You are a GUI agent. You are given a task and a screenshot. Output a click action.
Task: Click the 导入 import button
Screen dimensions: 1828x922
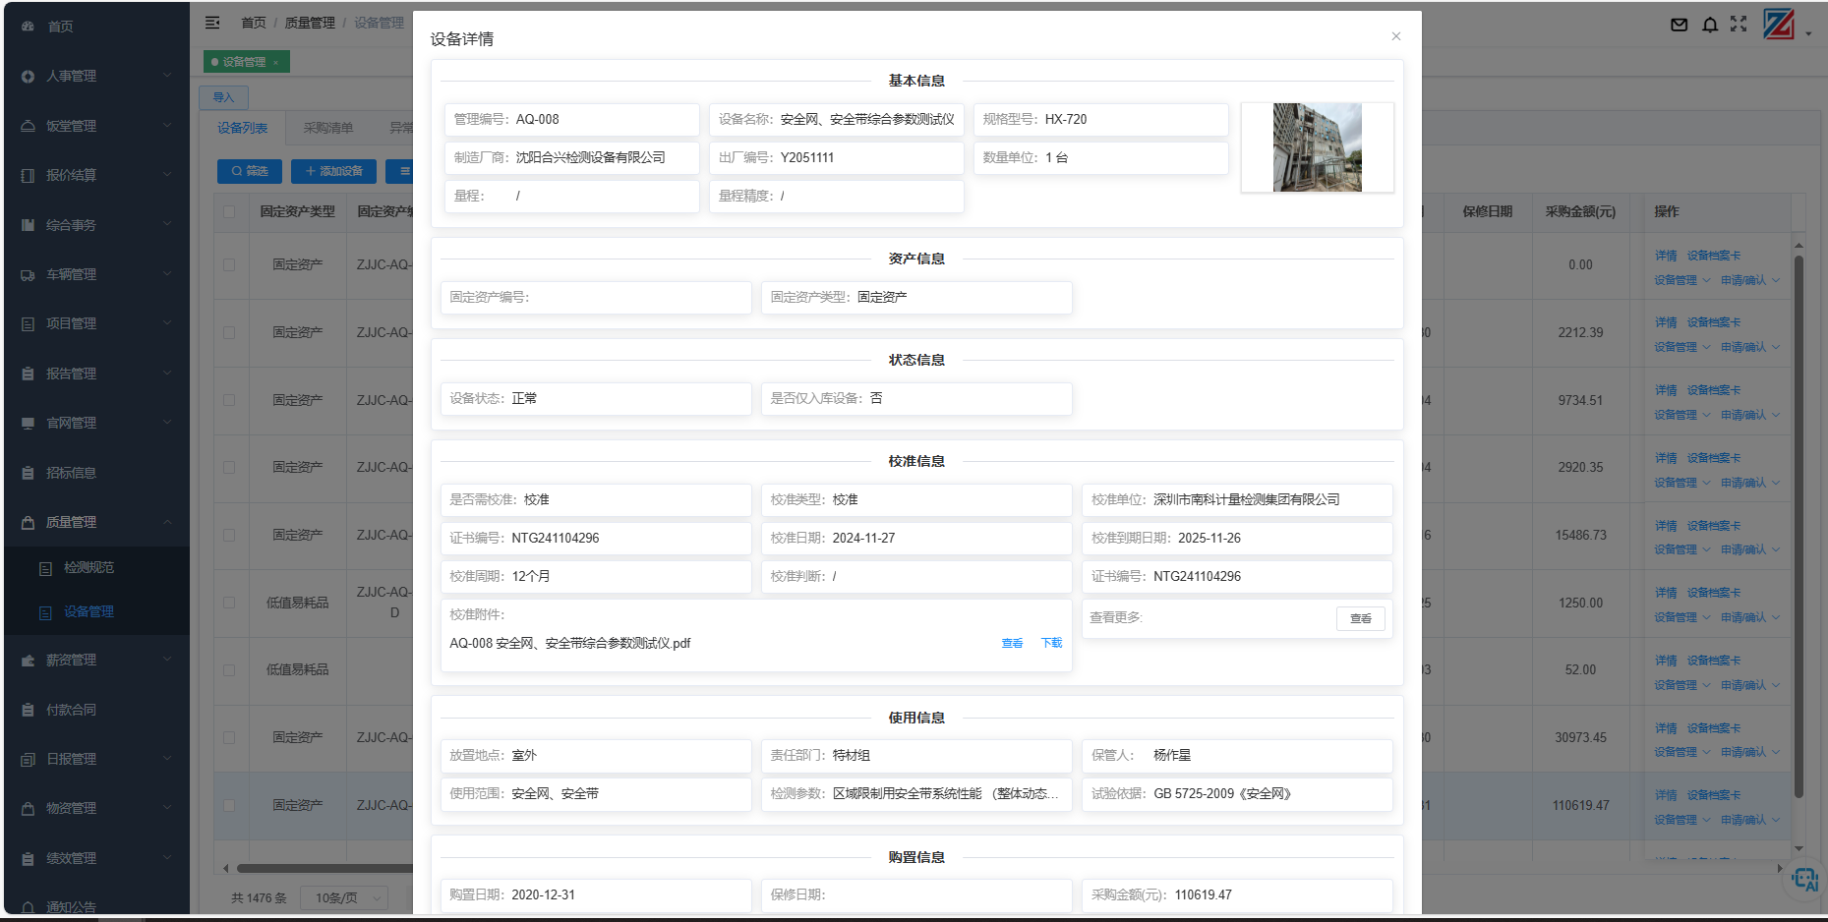[224, 97]
